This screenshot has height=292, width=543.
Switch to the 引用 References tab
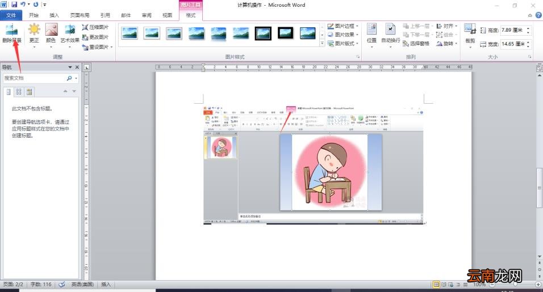pos(105,15)
